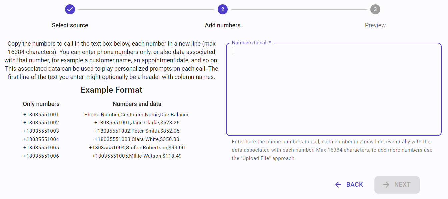The width and height of the screenshot is (448, 199).
Task: Click the left arrow icon beside BACK
Action: pyautogui.click(x=338, y=185)
